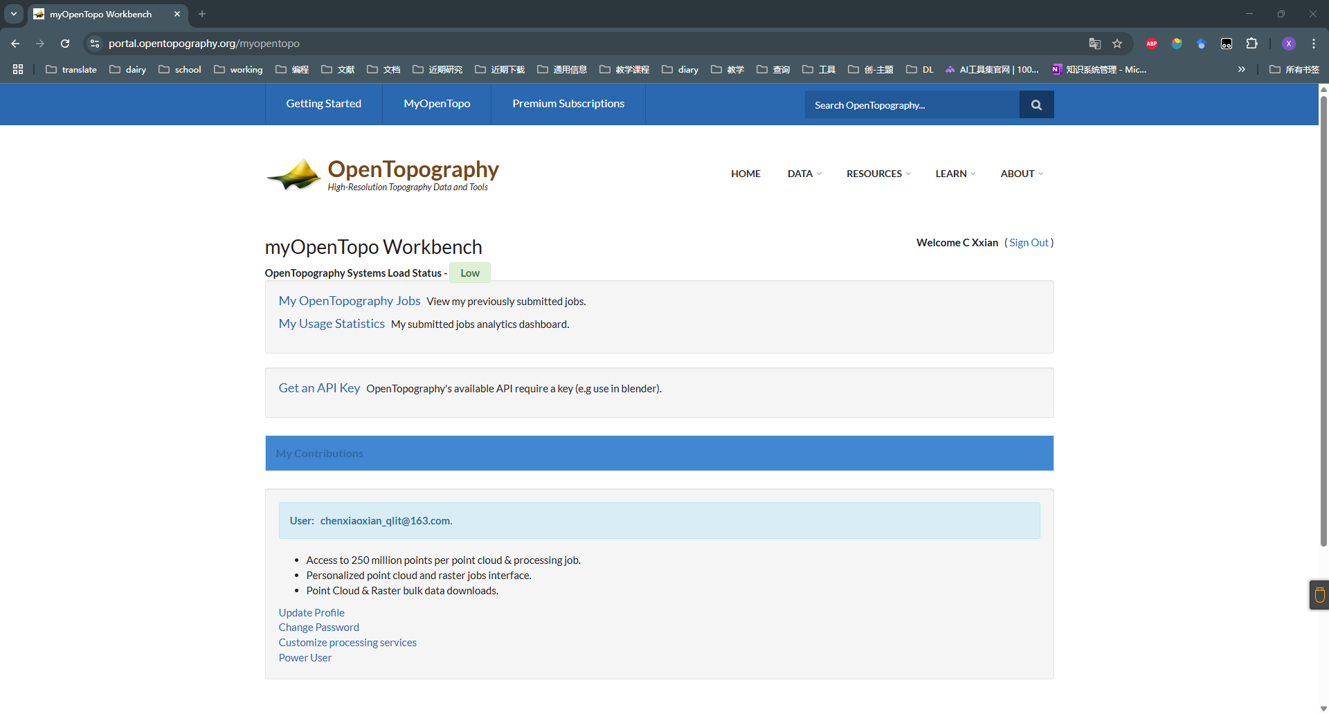Focus the Search OpenTopography field
Viewport: 1329px width, 714px height.
click(912, 104)
